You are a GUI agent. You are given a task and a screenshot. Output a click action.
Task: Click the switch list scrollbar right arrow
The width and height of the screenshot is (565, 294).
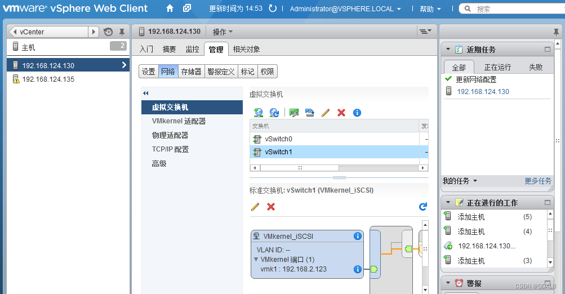pos(423,167)
